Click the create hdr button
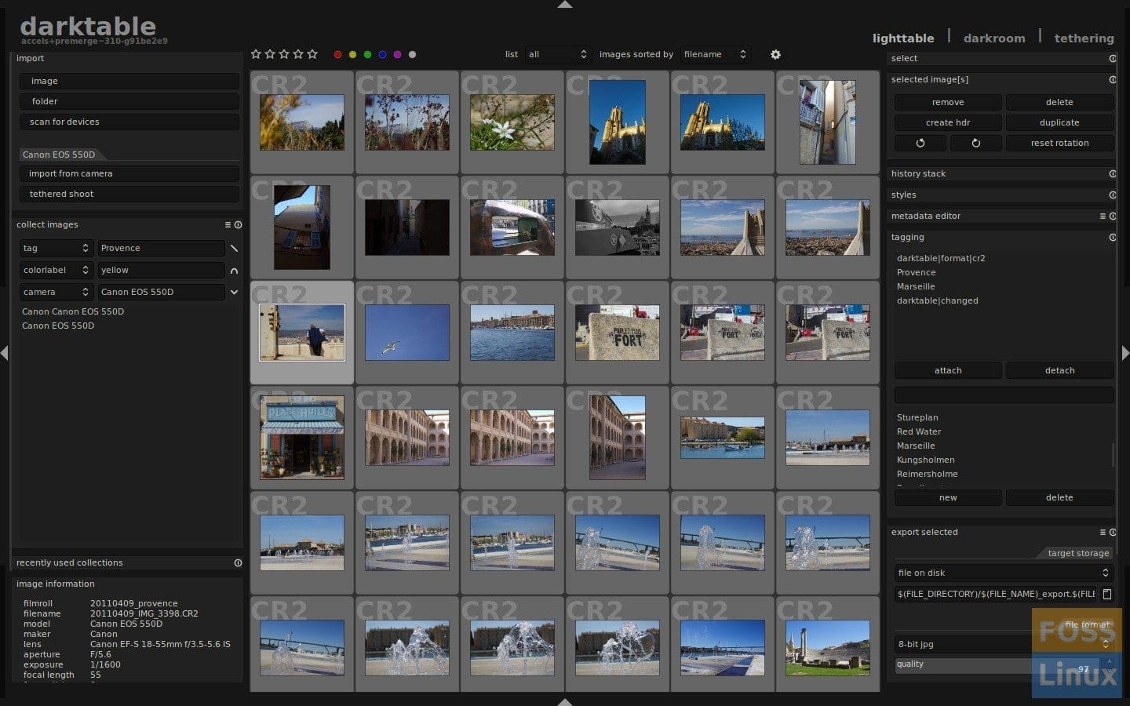1130x706 pixels. point(948,122)
